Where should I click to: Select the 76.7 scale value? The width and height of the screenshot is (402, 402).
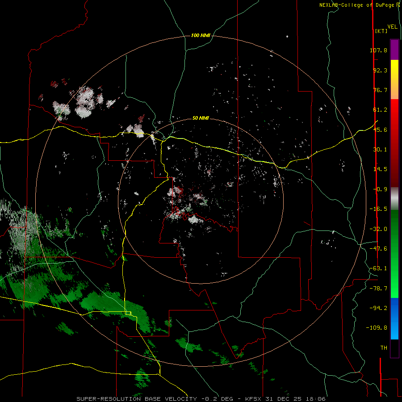(380, 90)
